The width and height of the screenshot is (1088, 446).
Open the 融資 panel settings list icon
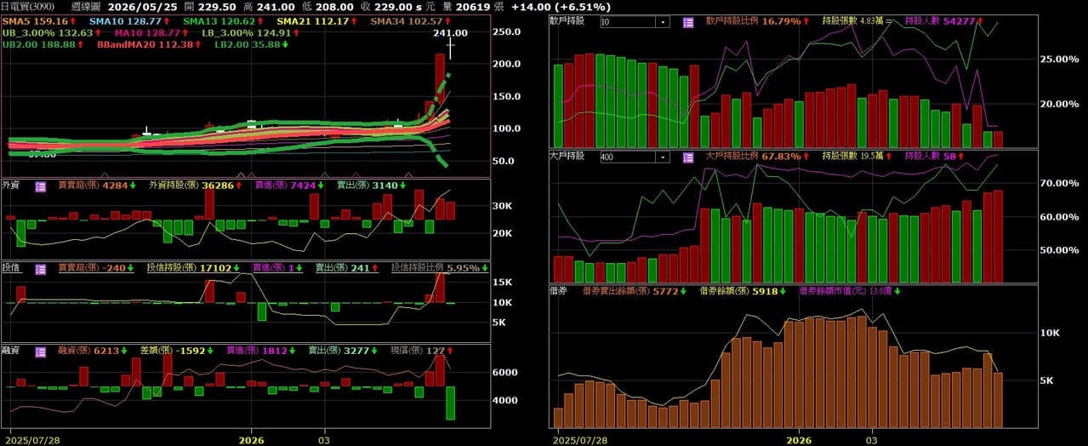[x=40, y=350]
